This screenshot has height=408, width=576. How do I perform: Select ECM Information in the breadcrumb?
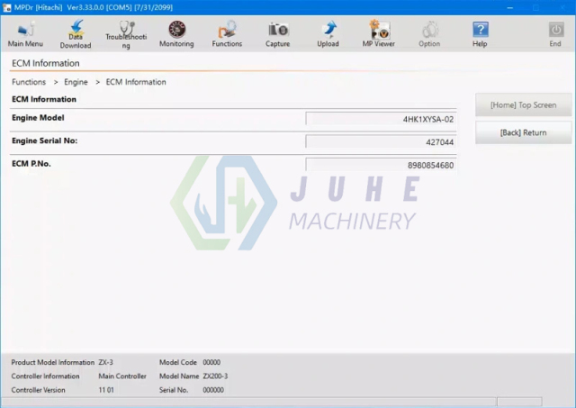(136, 82)
